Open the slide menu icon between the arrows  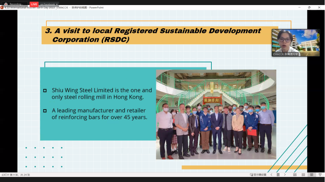[278, 175]
